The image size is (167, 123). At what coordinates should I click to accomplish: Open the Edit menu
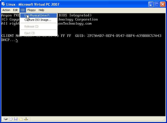tap(15, 10)
